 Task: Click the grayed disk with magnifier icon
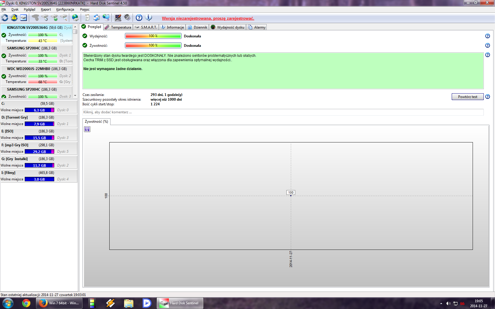64,18
